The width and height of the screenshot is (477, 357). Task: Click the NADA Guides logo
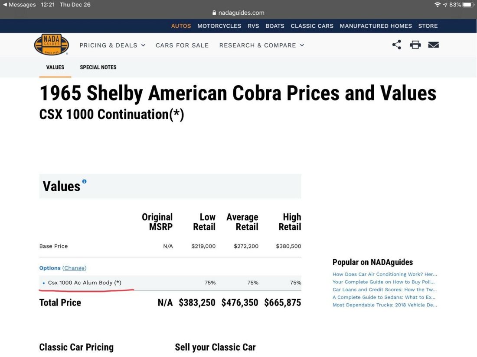click(52, 45)
